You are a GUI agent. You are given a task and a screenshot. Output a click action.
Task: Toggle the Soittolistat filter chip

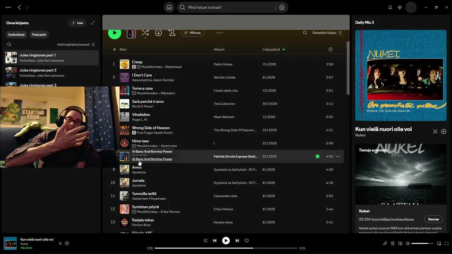tap(17, 35)
